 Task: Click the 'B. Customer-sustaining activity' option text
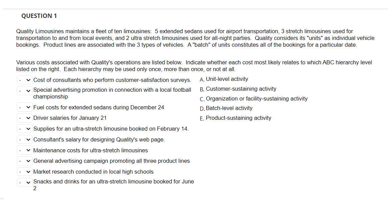pos(241,89)
